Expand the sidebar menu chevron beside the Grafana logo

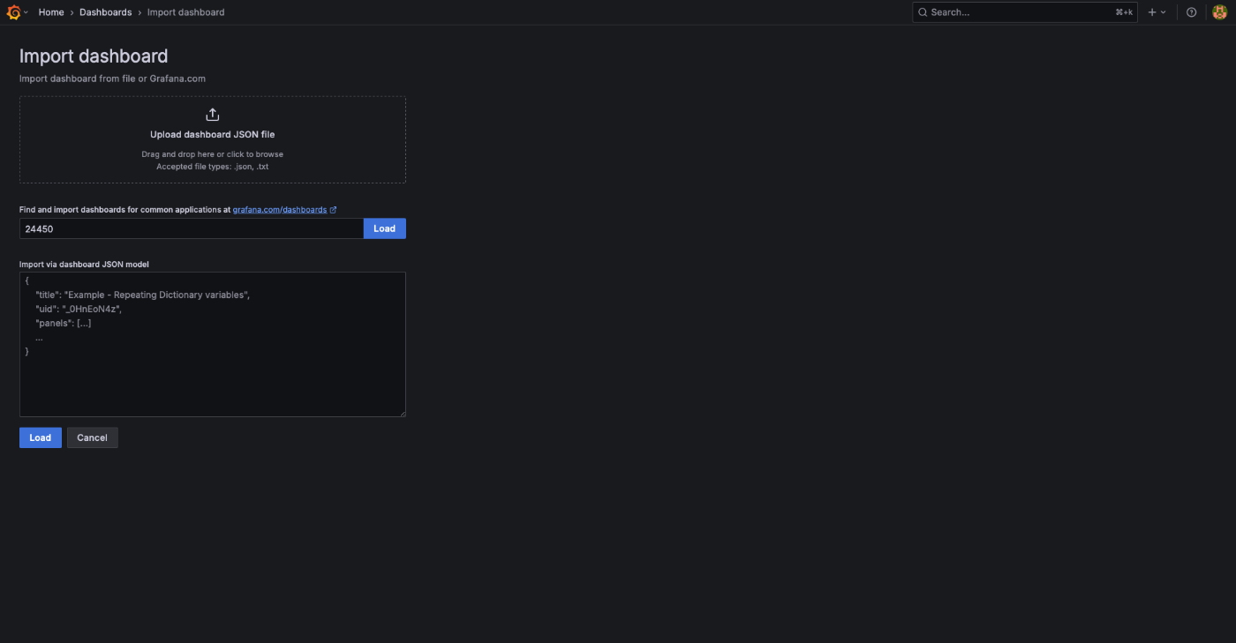(x=27, y=11)
